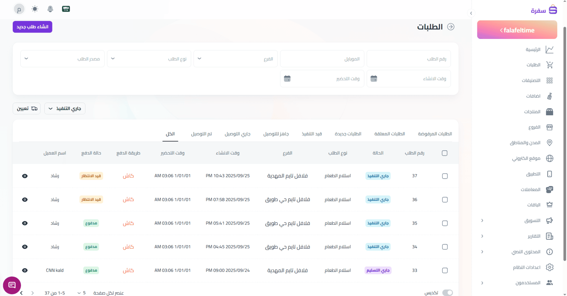Tick the select-all checkbox in table header
Screen dimensions: 567x296
[x=445, y=153]
